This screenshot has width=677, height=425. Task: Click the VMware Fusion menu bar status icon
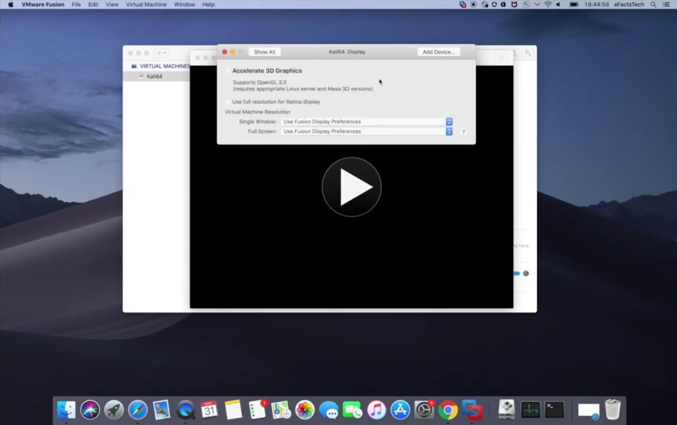tap(462, 4)
